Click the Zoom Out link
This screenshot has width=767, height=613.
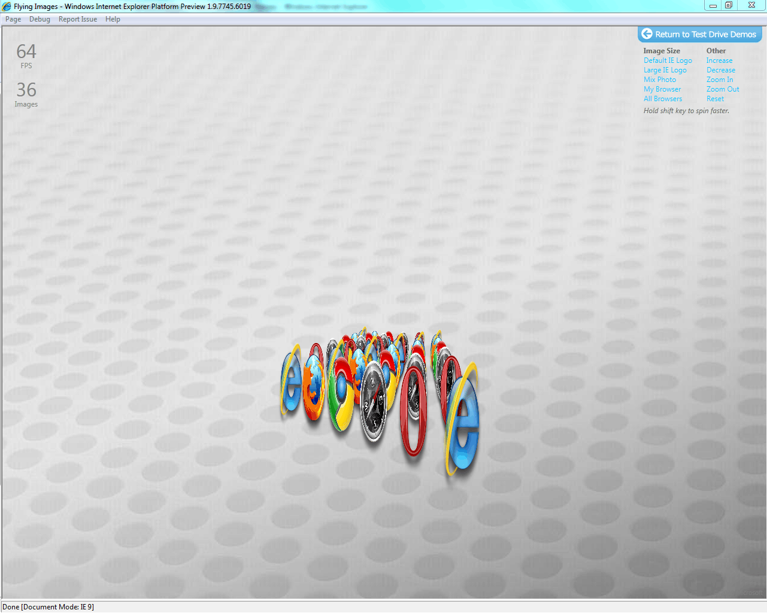(723, 89)
